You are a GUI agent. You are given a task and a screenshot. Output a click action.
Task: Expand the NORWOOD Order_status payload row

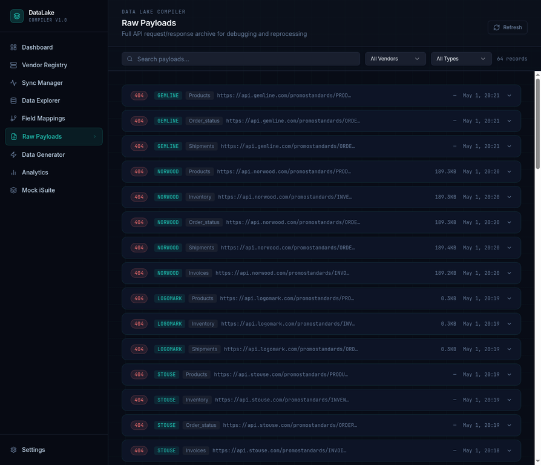click(x=321, y=222)
